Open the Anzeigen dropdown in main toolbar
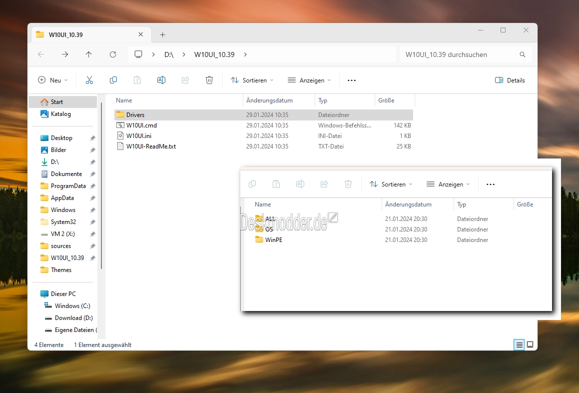579x393 pixels. pyautogui.click(x=309, y=80)
